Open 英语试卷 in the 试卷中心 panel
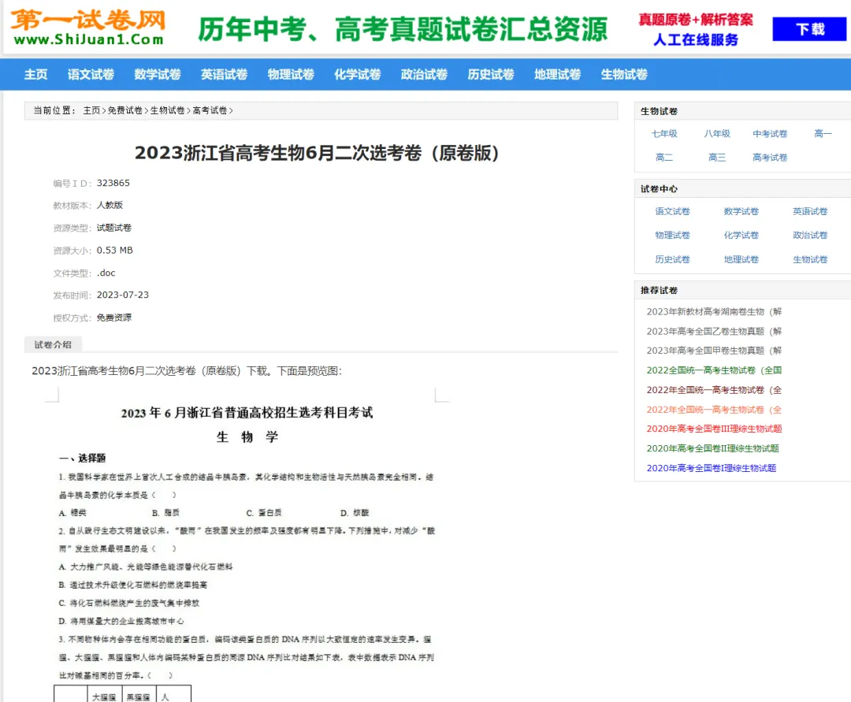The height and width of the screenshot is (702, 851). (810, 212)
